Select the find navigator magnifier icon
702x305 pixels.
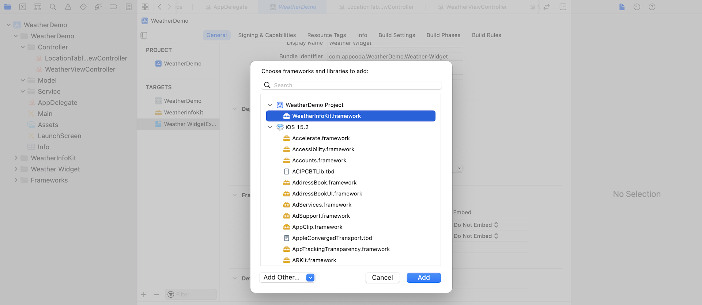(53, 7)
